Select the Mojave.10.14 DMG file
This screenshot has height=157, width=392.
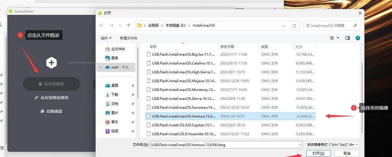[230, 81]
